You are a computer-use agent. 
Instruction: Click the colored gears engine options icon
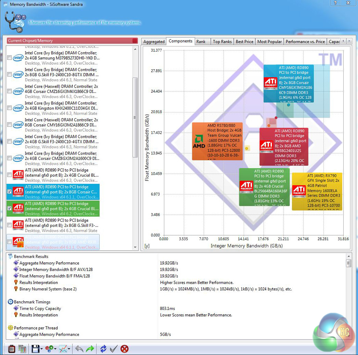49,349
